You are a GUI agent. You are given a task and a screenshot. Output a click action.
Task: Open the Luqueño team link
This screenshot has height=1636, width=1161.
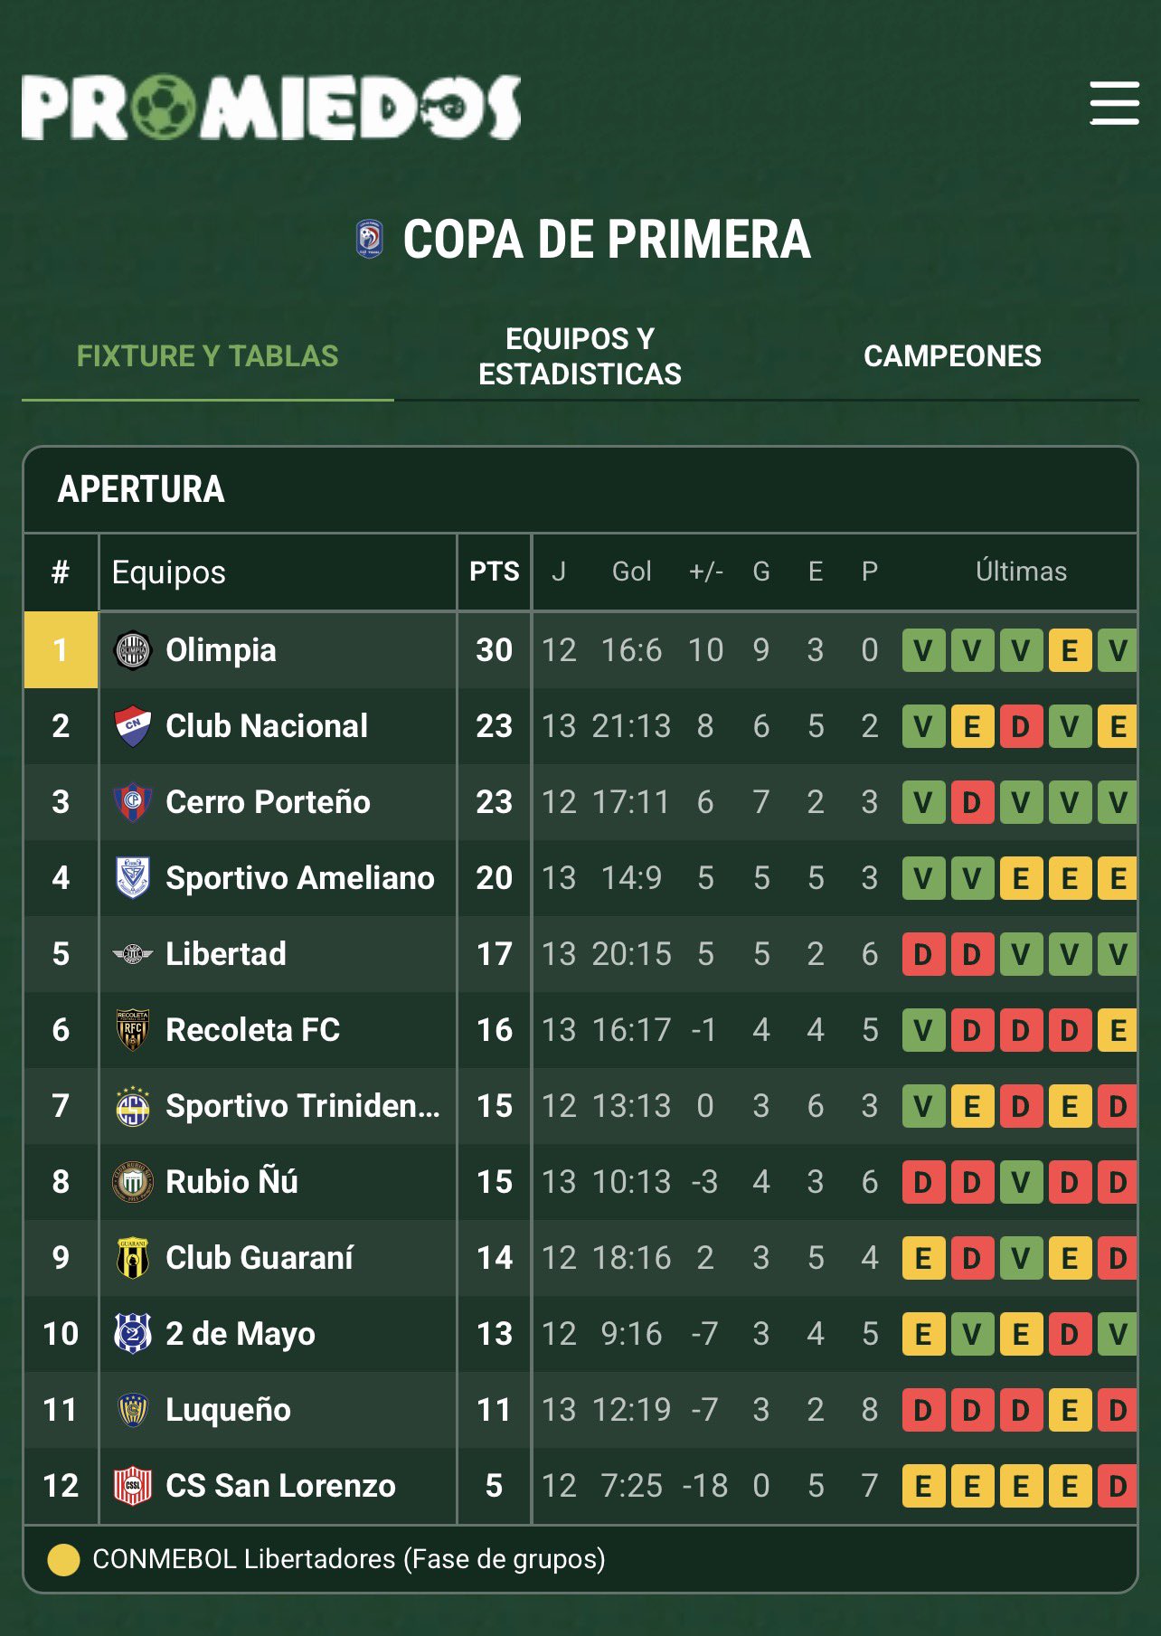(x=228, y=1410)
